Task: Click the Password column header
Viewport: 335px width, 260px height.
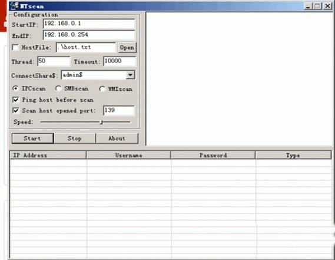Action: [213, 155]
